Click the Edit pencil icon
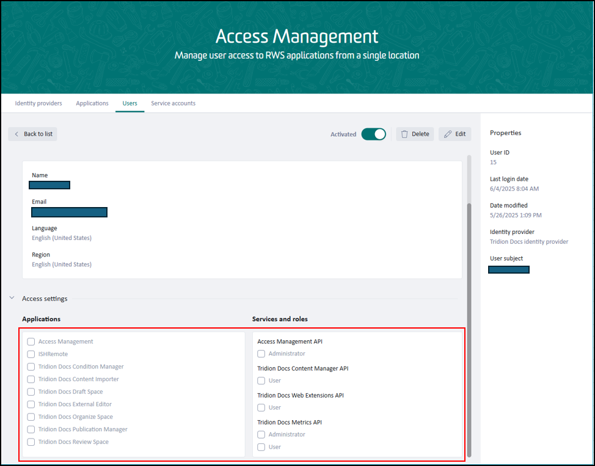Image resolution: width=595 pixels, height=466 pixels. pyautogui.click(x=447, y=134)
